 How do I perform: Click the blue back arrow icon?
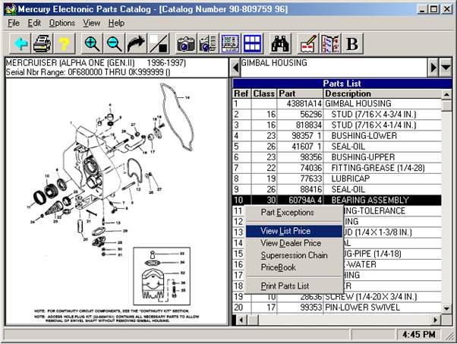click(17, 44)
